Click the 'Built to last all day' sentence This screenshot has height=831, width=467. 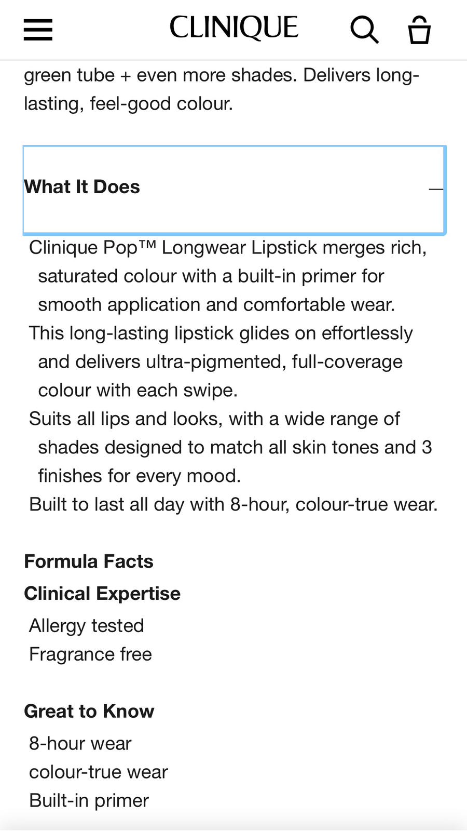[x=233, y=505]
